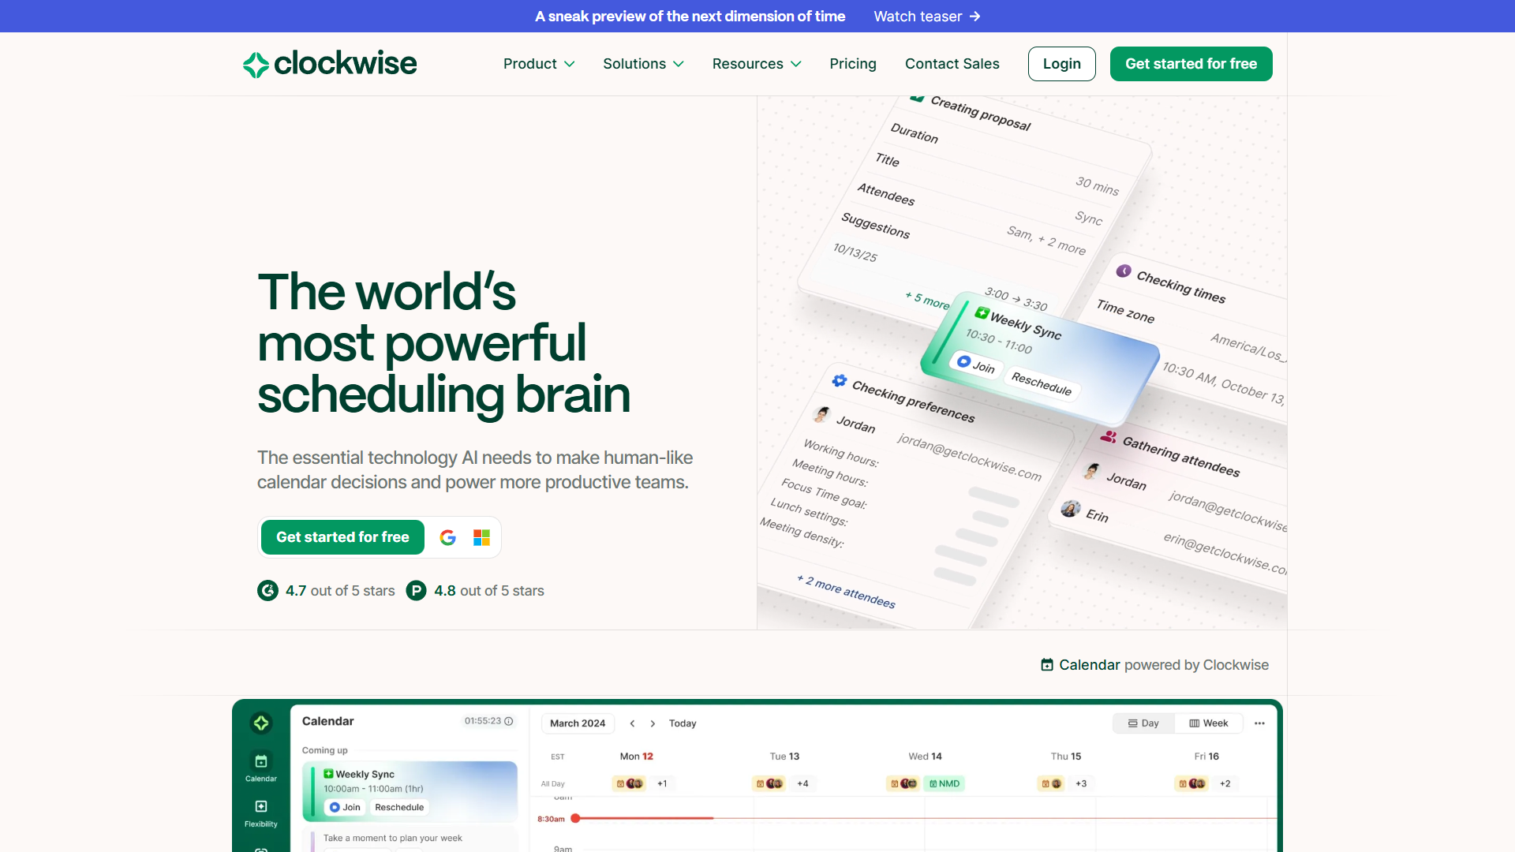The height and width of the screenshot is (852, 1515).
Task: Select the Week view toggle
Action: [1208, 723]
